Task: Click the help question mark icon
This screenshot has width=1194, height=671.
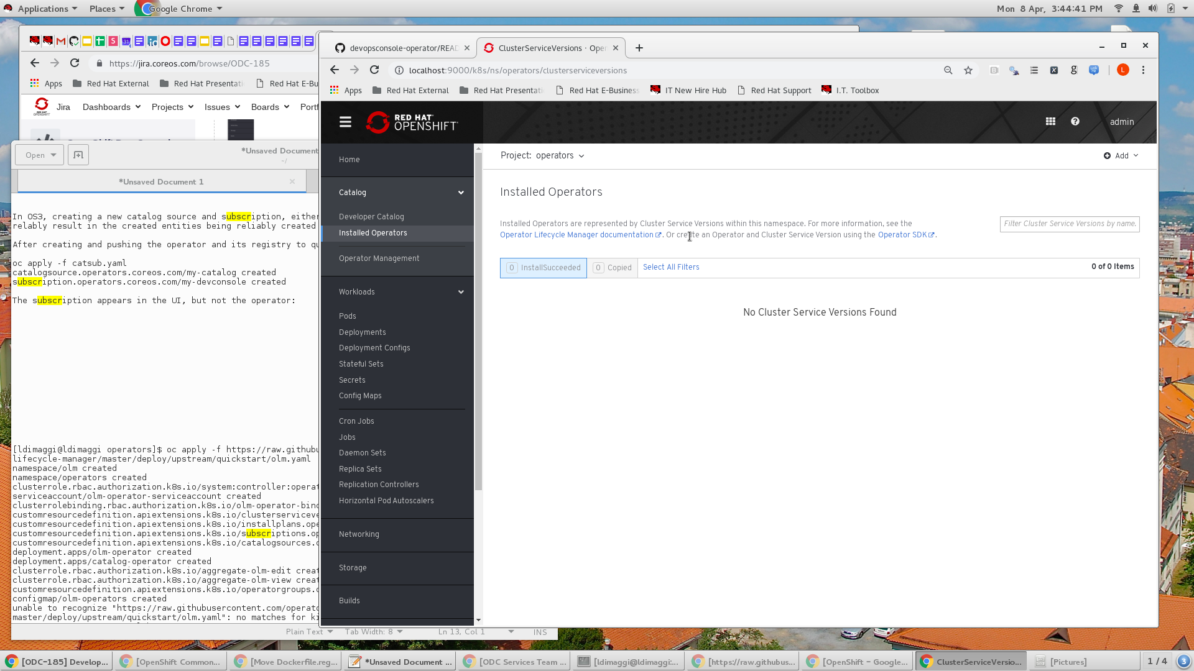Action: point(1075,122)
